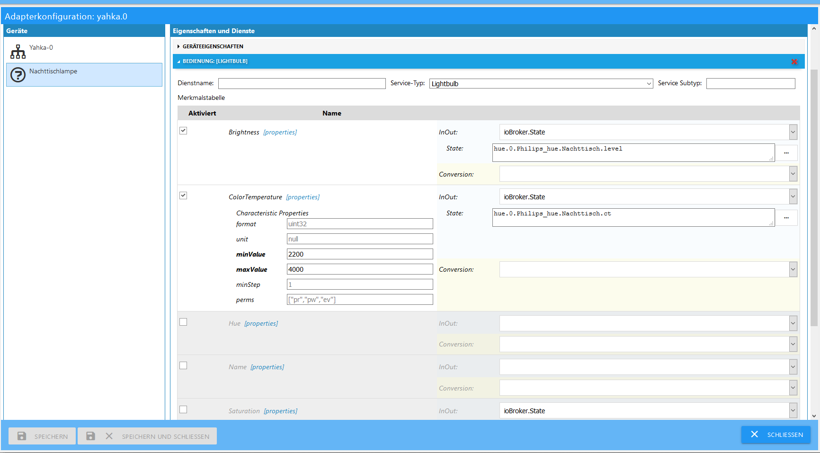Click the Speichern floppy disk icon
This screenshot has width=820, height=453.
22,436
